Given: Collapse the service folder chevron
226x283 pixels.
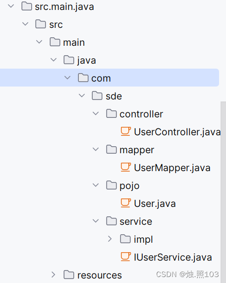Looking at the screenshot, I should [x=96, y=221].
